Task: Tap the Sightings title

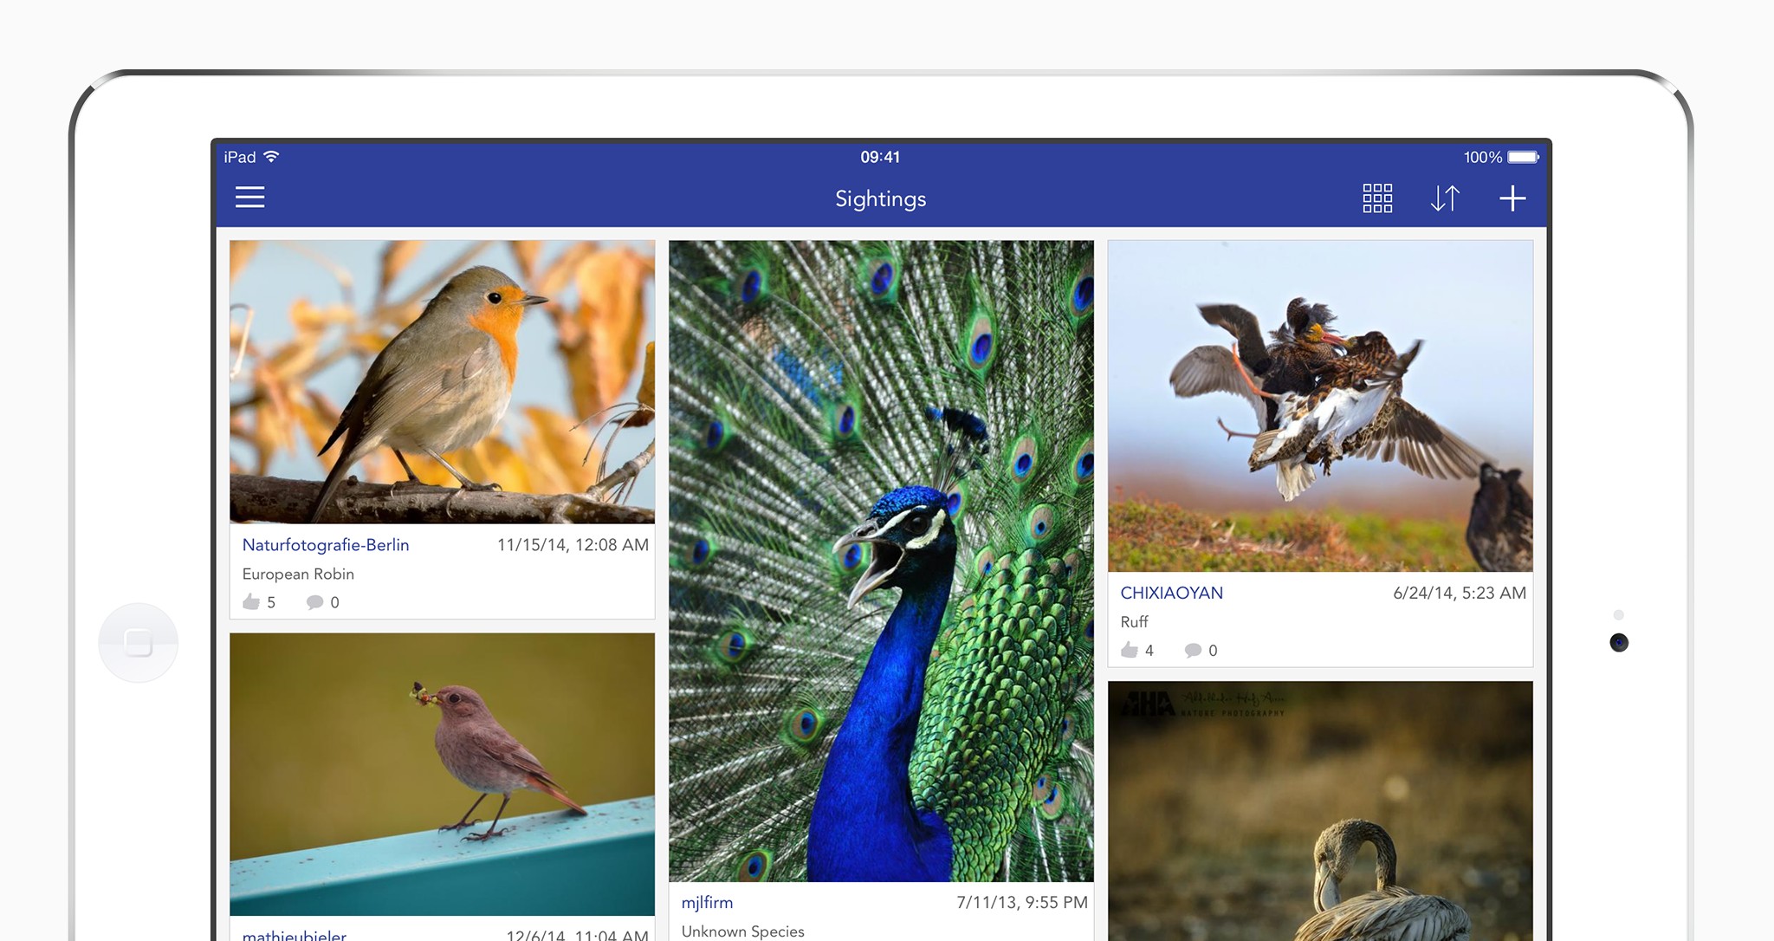Action: (880, 198)
